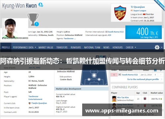Open the Tianjin Quanjian current club link
This screenshot has height=119, width=165.
[39, 103]
